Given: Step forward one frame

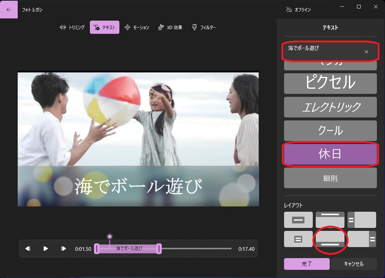Looking at the screenshot, I should click(x=63, y=249).
